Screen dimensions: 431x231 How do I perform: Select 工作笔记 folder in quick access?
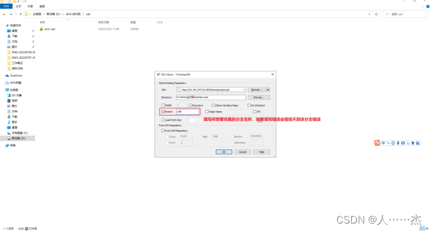coord(15,63)
